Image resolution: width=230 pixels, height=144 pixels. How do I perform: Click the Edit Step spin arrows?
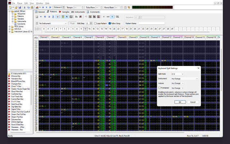click(x=91, y=23)
